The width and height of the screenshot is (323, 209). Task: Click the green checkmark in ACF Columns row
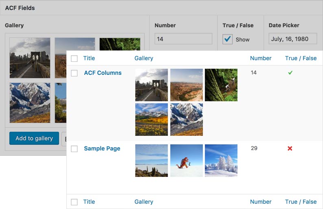(x=290, y=73)
